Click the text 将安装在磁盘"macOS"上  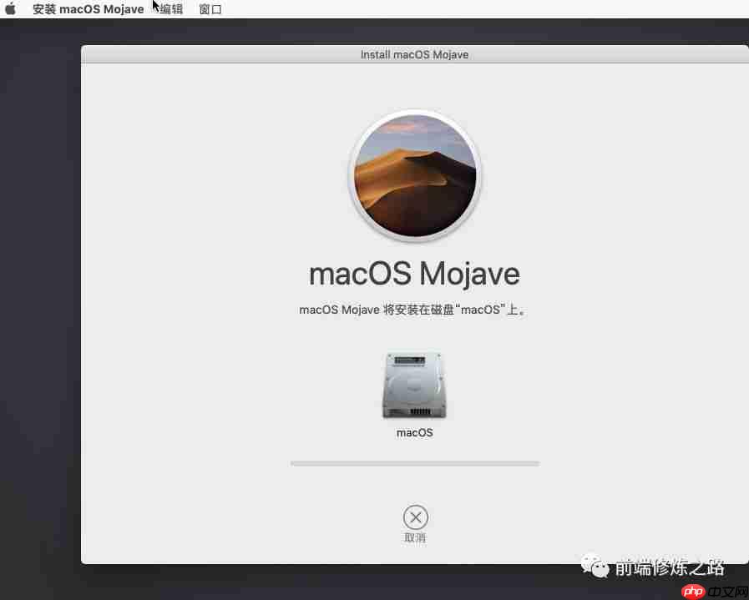[454, 310]
